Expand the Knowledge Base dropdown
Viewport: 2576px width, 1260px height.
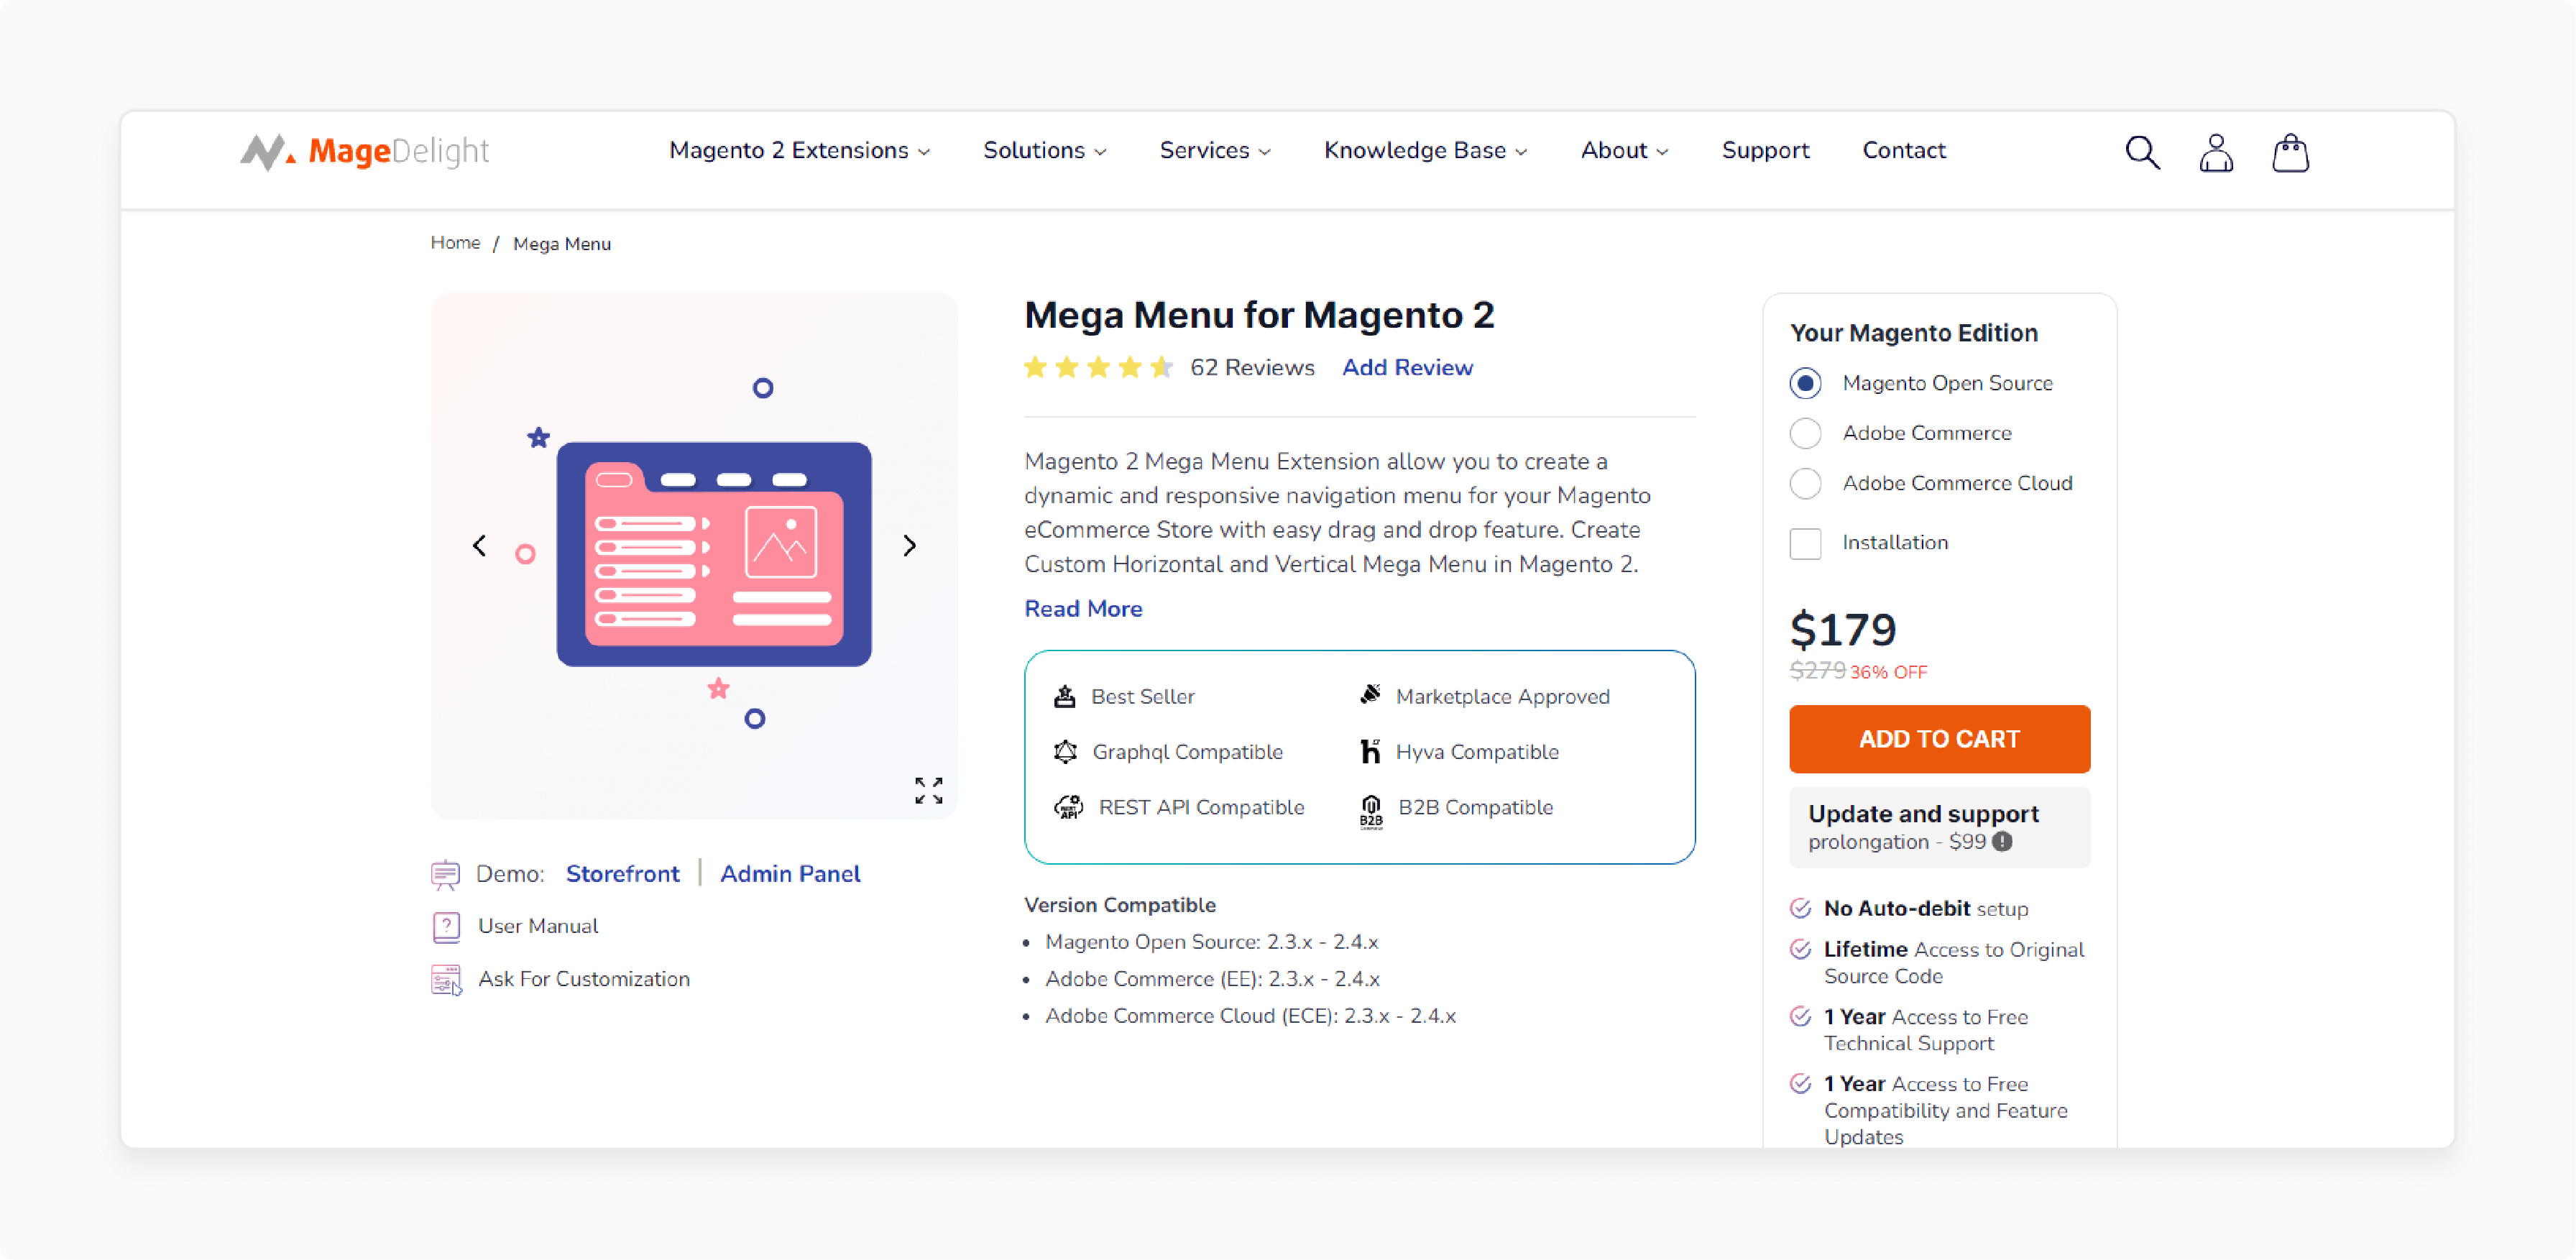point(1425,150)
